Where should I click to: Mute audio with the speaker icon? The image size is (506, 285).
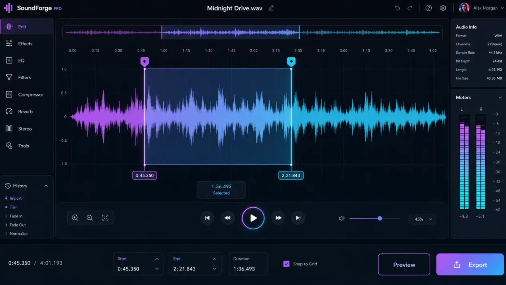[x=342, y=219]
